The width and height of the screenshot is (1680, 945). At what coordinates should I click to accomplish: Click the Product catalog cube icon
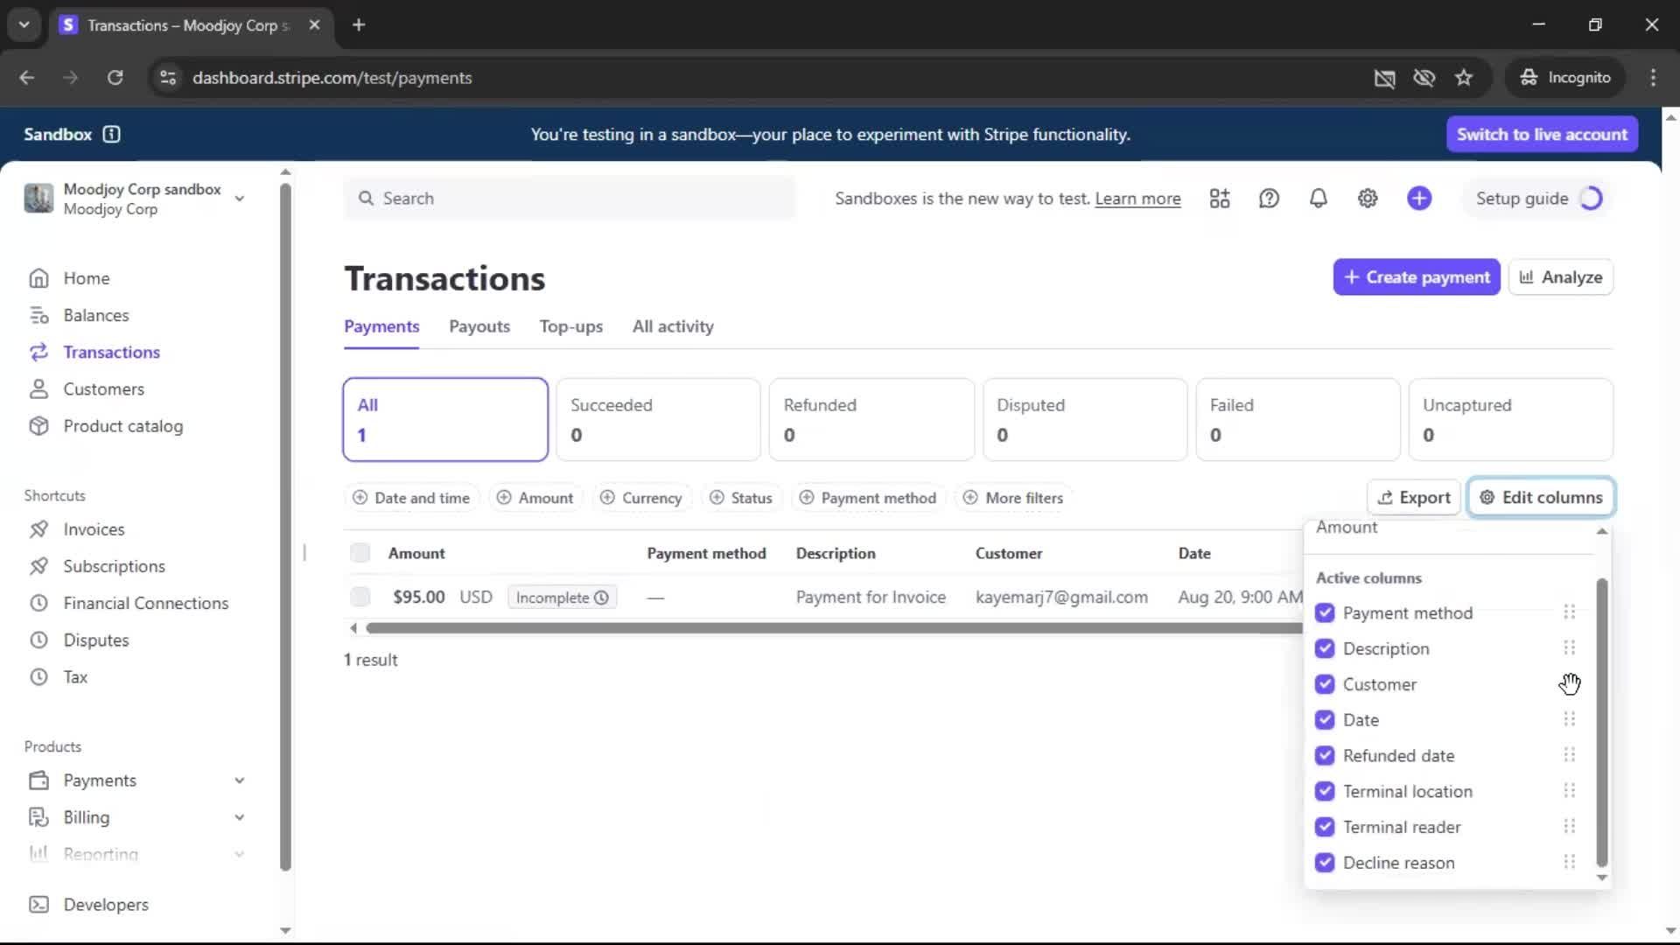(38, 426)
